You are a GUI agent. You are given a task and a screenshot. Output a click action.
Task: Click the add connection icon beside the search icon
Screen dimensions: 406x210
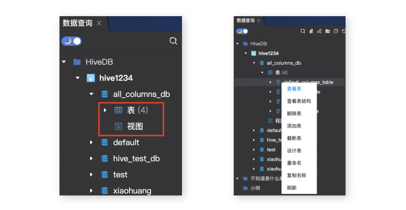[311, 31]
